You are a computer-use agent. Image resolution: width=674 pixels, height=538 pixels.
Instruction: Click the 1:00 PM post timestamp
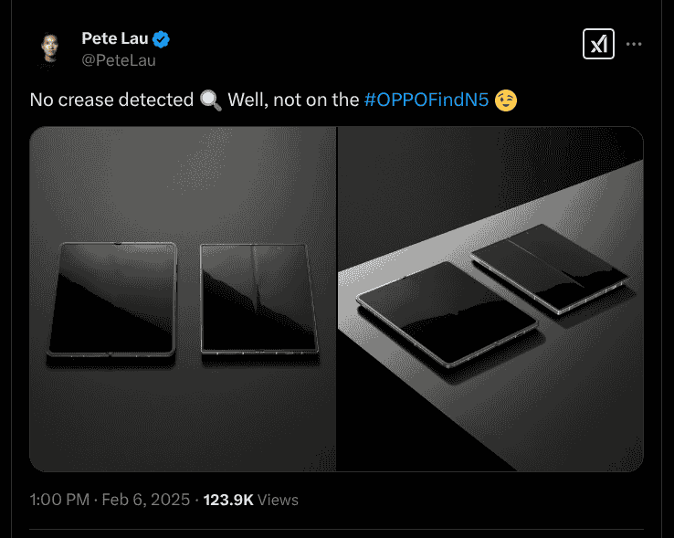(x=59, y=500)
